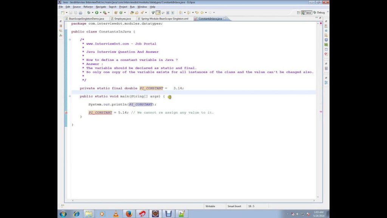Click the Smart Insert status field
387x218 pixels.
click(x=236, y=206)
